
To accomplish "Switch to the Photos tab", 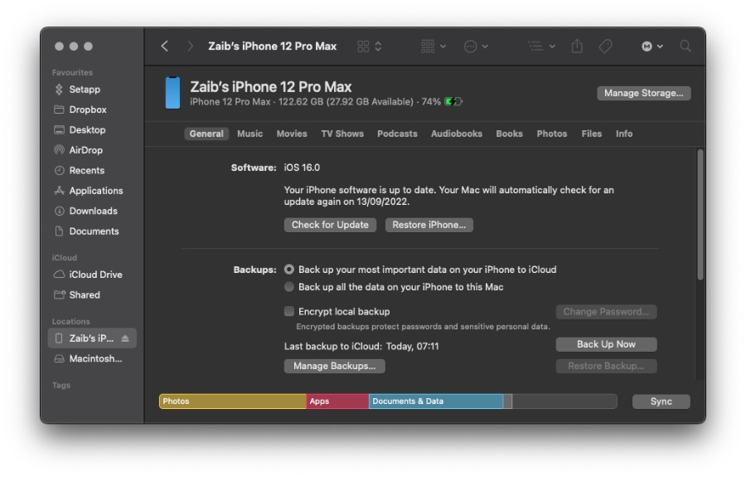I will click(552, 134).
